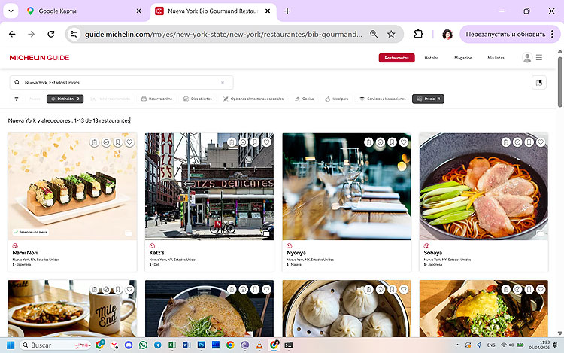Toggle the Reserva online filter
This screenshot has height=353, width=564.
(156, 99)
